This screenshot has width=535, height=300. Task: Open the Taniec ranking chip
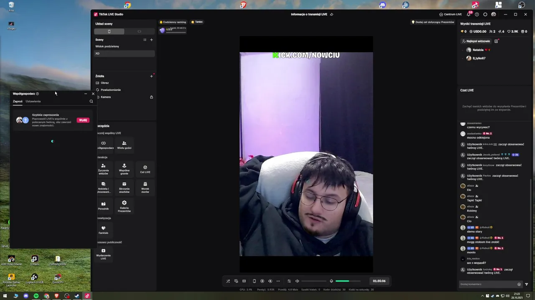tap(197, 22)
